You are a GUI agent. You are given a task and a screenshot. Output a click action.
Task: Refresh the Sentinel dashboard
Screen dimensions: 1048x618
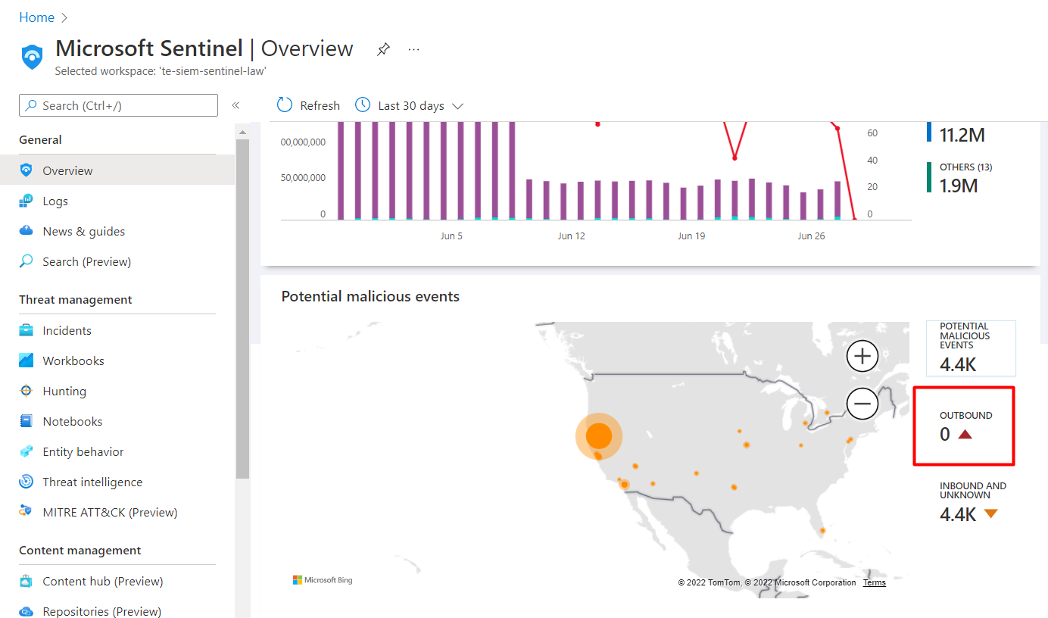[x=307, y=105]
